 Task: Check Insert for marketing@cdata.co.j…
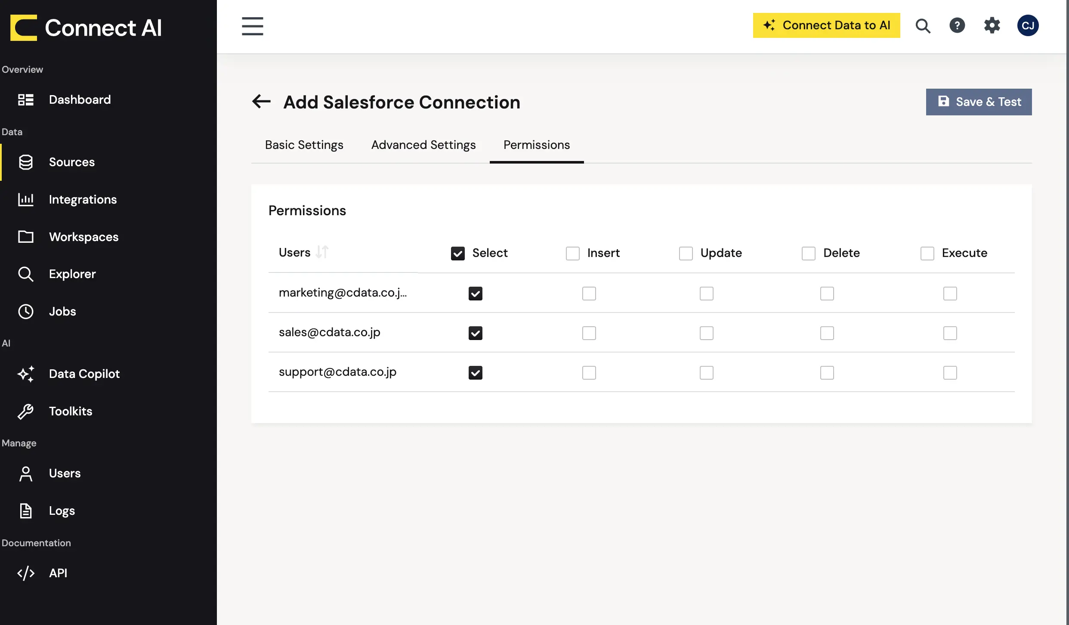tap(589, 294)
